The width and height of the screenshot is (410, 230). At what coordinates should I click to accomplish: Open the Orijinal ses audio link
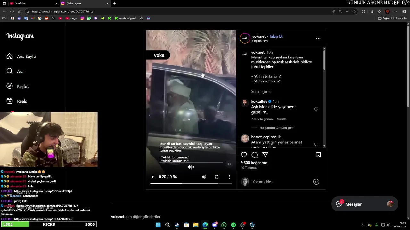pyautogui.click(x=260, y=41)
